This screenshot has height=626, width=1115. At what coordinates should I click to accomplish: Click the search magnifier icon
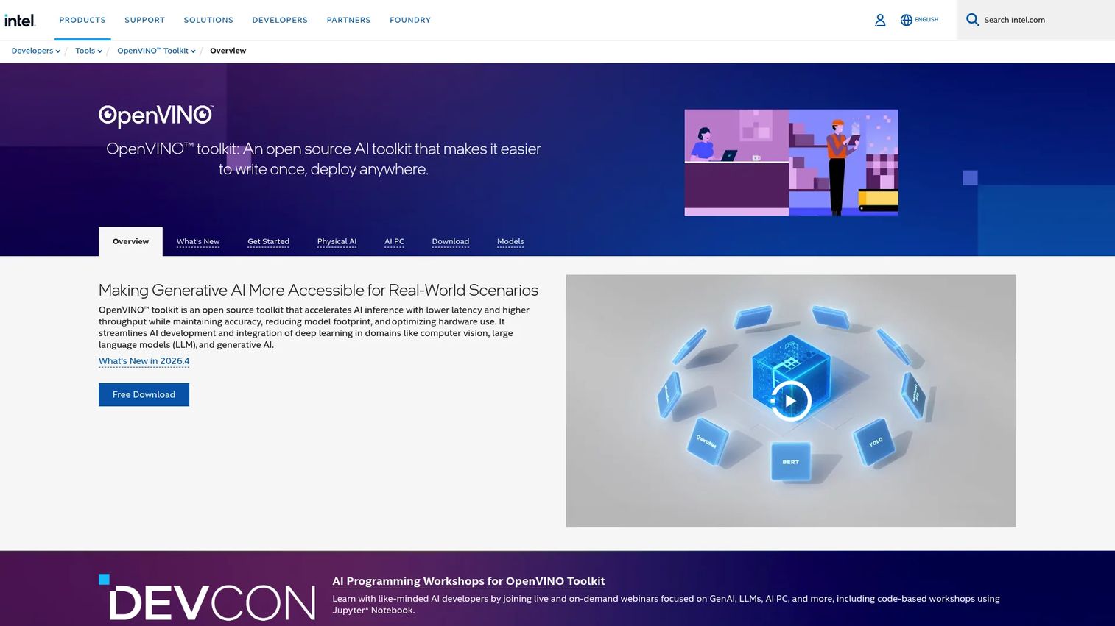click(972, 20)
